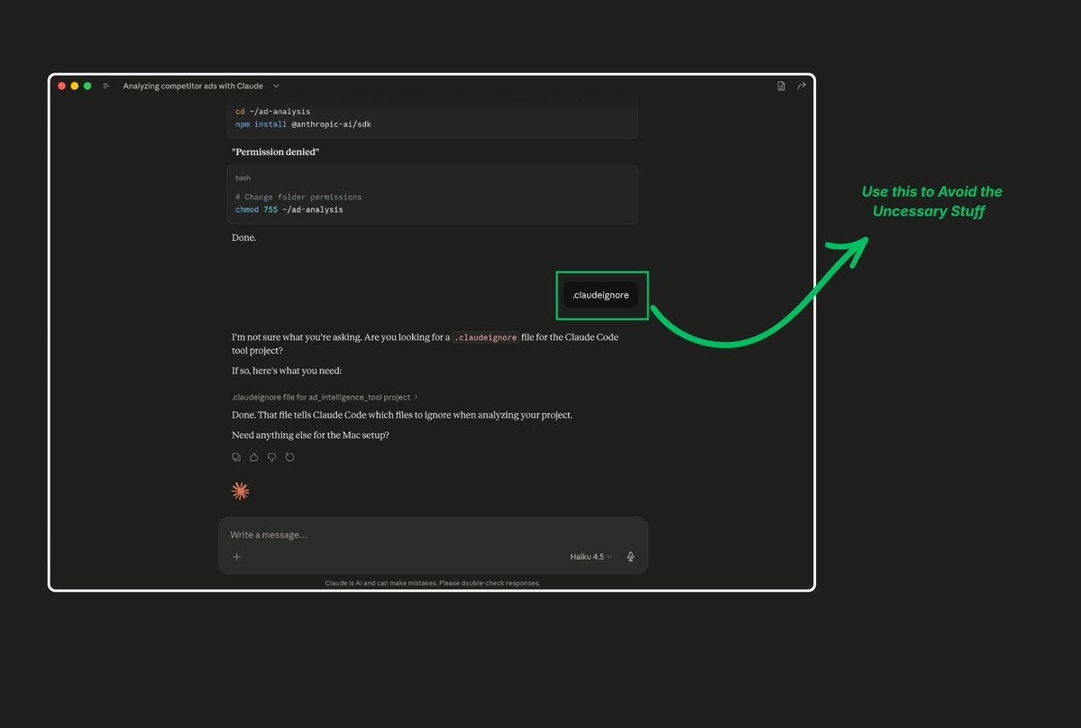This screenshot has width=1081, height=728.
Task: Select the inline '.claudeignore' code text
Action: point(486,337)
